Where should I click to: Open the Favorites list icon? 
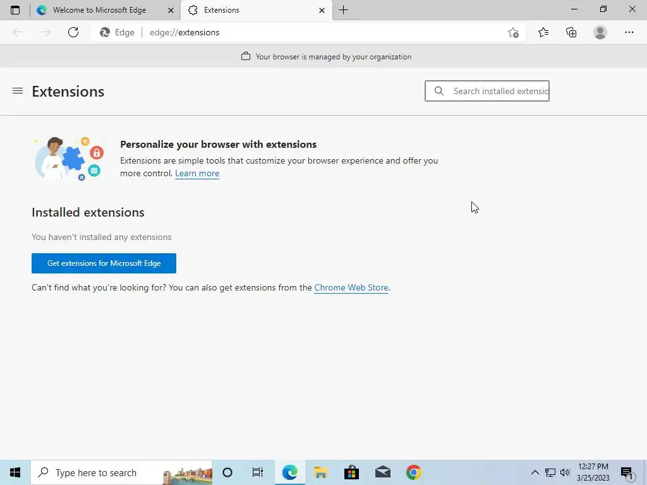click(543, 32)
